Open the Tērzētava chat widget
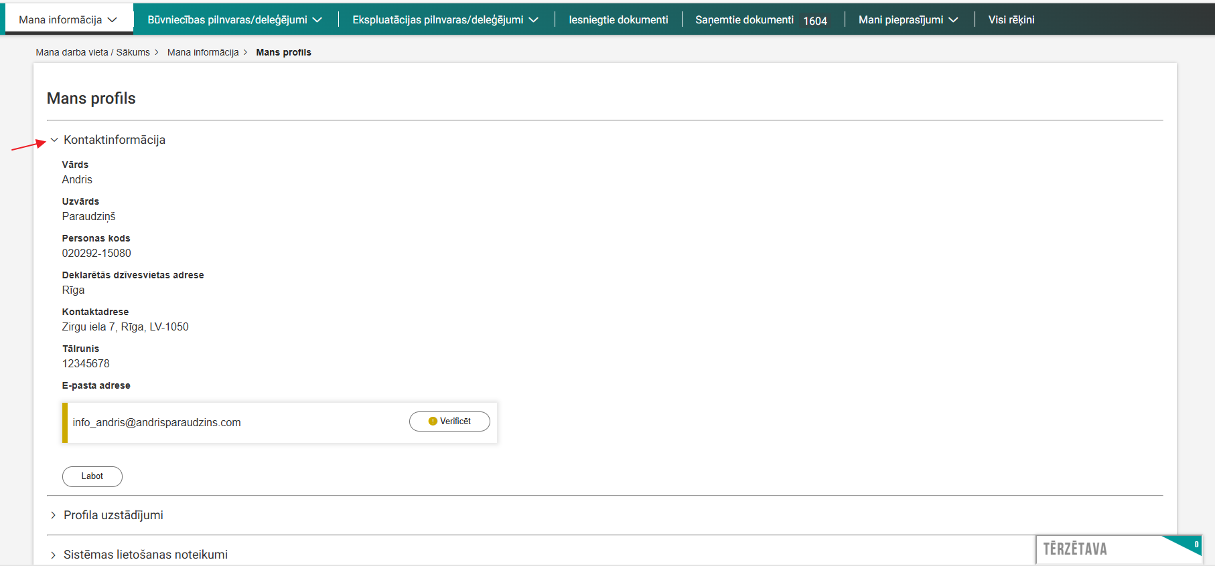 1075,549
